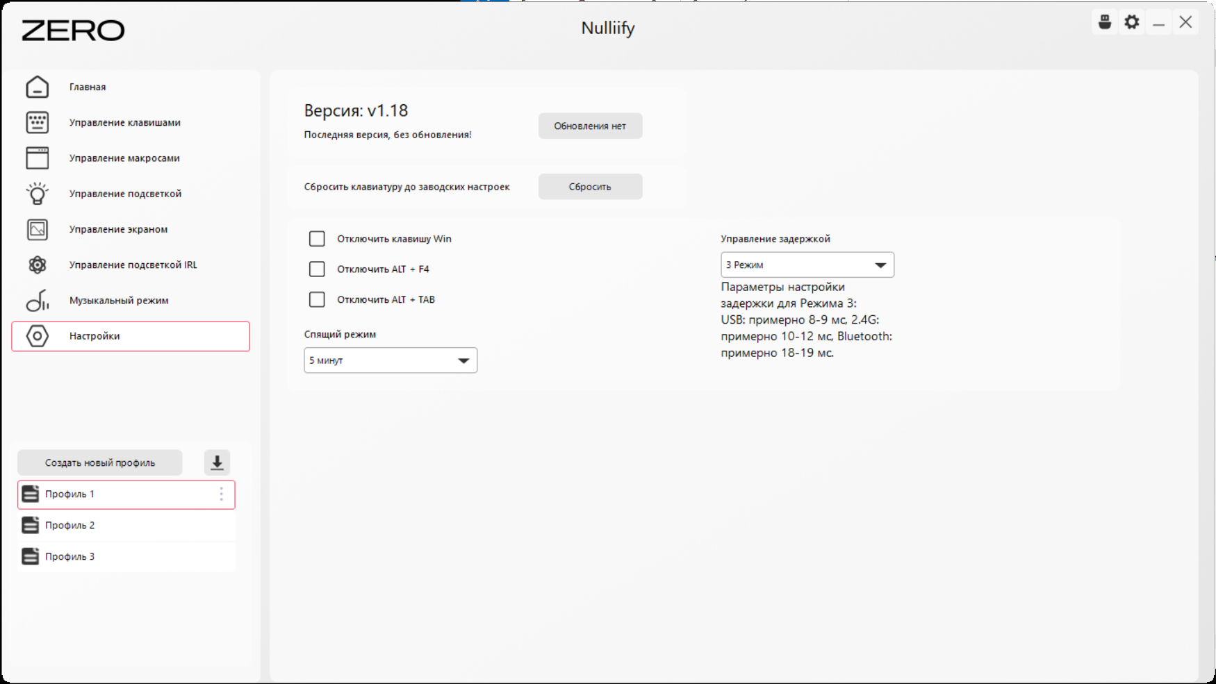
Task: Open the Управление задержкой mode dropdown
Action: (x=807, y=265)
